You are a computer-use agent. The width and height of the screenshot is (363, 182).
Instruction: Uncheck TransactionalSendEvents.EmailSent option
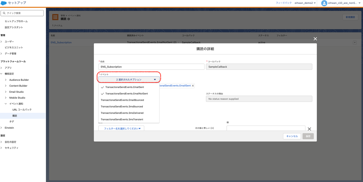pyautogui.click(x=129, y=87)
